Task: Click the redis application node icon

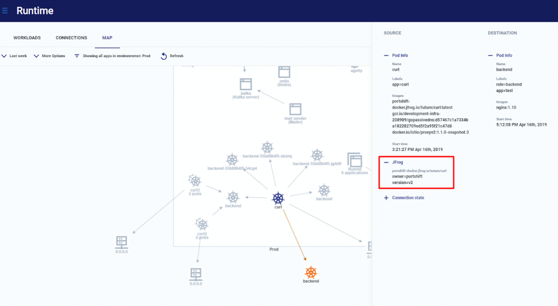Action: [283, 71]
